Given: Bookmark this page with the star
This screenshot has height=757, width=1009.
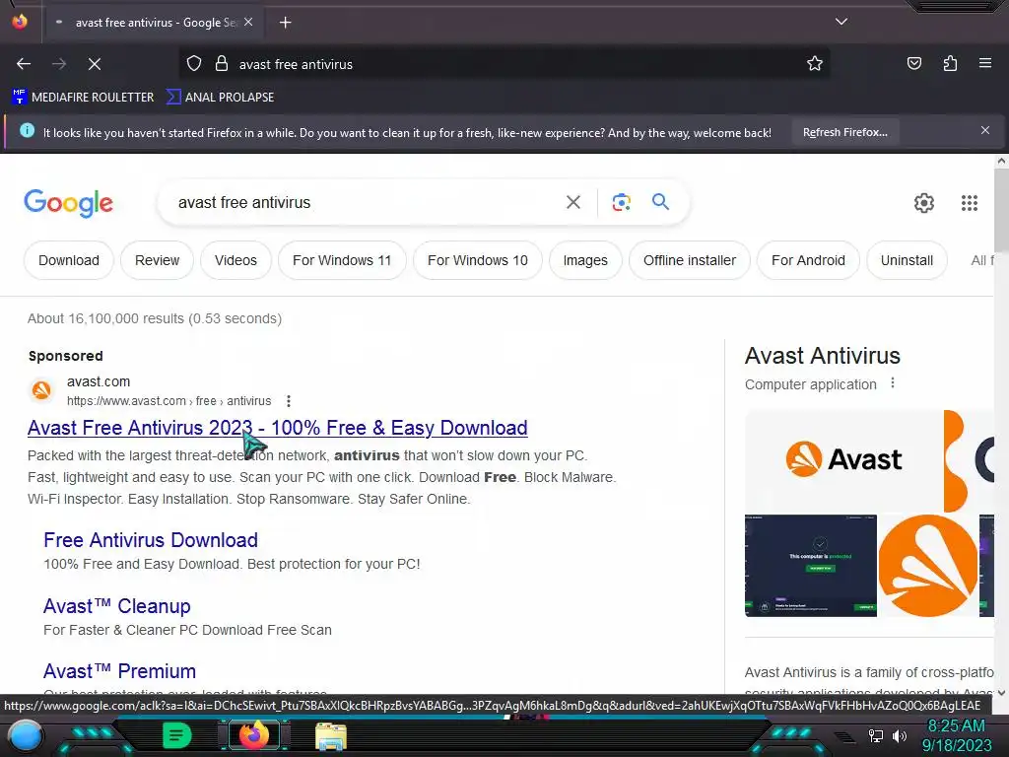Looking at the screenshot, I should tap(815, 64).
